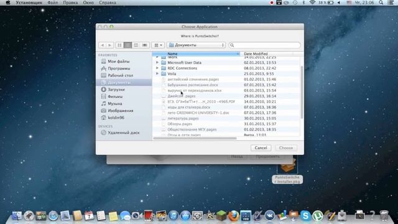Screen dimensions: 398x224
Task: Click the battery status indicator
Action: click(326, 2)
